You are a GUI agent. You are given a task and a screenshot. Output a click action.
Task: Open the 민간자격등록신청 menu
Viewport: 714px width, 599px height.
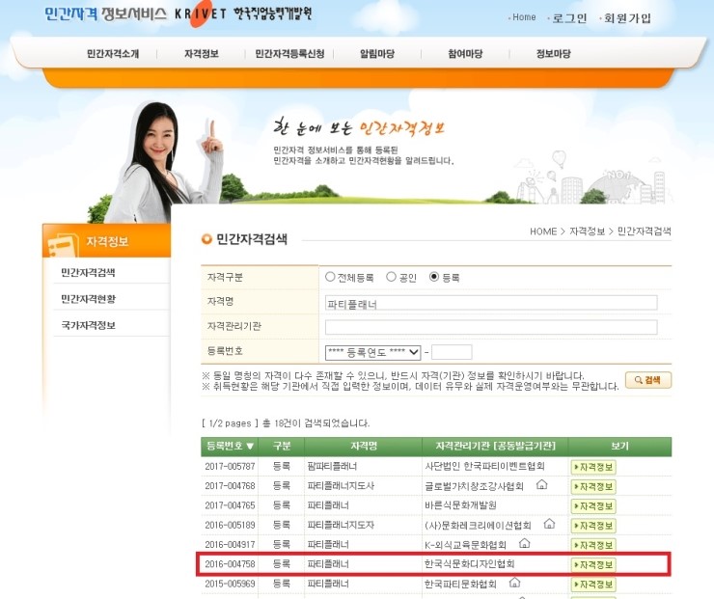(289, 54)
